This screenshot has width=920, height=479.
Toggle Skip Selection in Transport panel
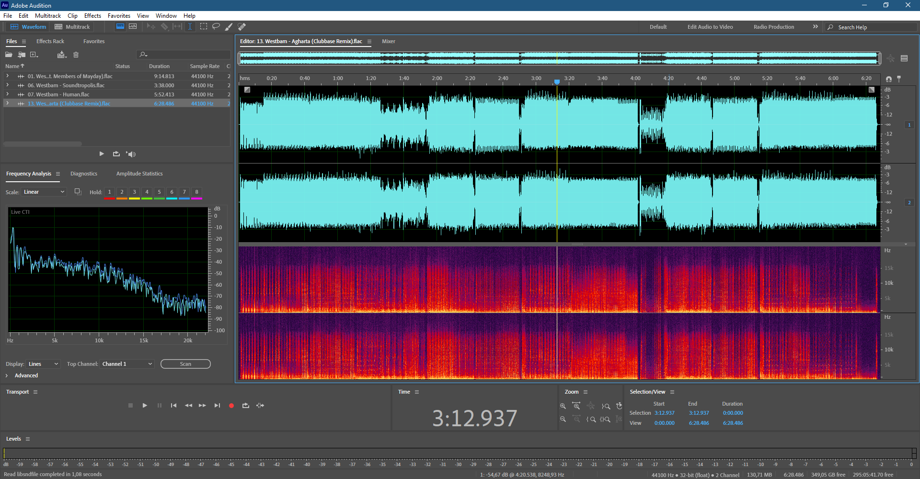(260, 406)
